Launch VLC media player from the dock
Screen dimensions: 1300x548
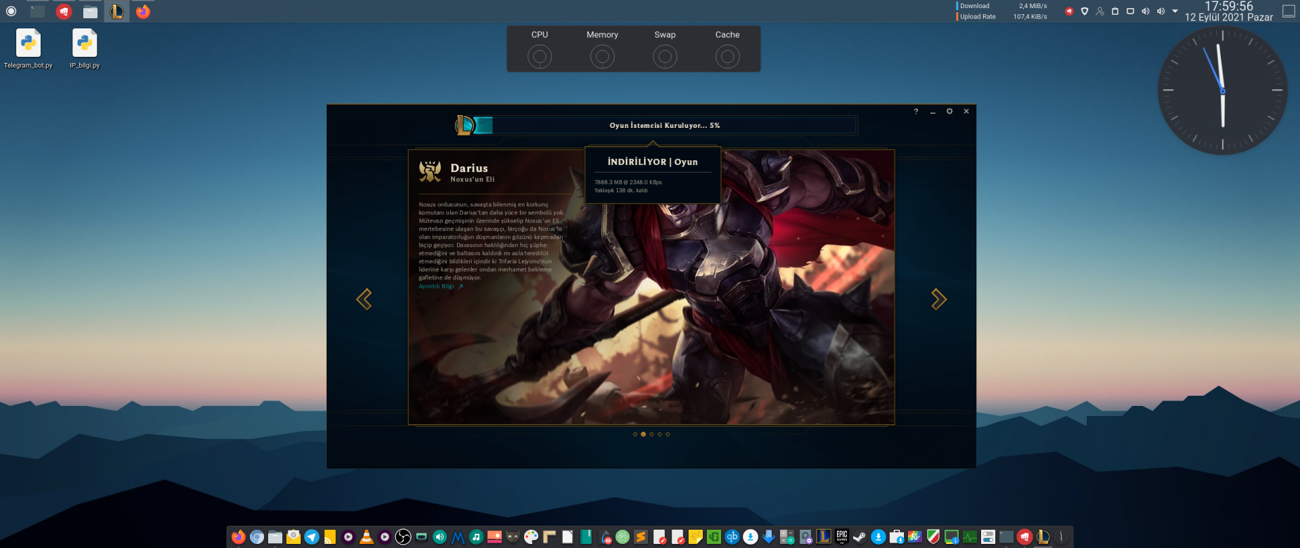coord(366,537)
